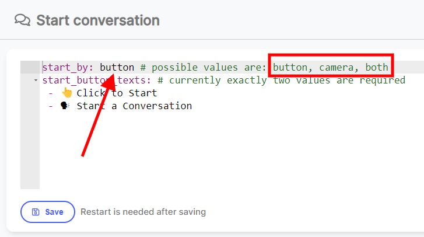This screenshot has width=424, height=237.
Task: Click the word 'both' in the comment
Action: (x=377, y=67)
